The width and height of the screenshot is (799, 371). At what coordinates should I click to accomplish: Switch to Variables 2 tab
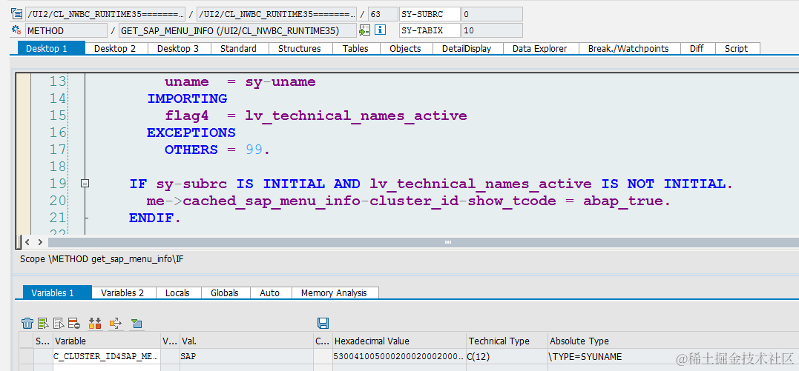[122, 293]
